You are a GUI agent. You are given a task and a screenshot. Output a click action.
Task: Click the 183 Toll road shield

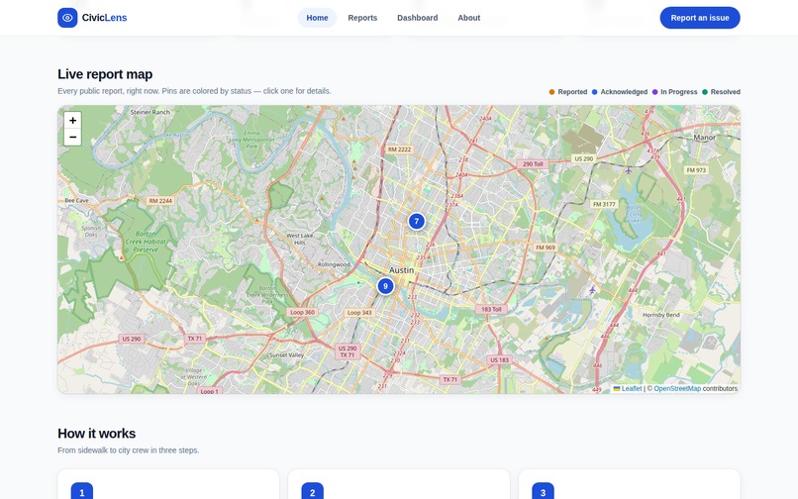point(492,309)
